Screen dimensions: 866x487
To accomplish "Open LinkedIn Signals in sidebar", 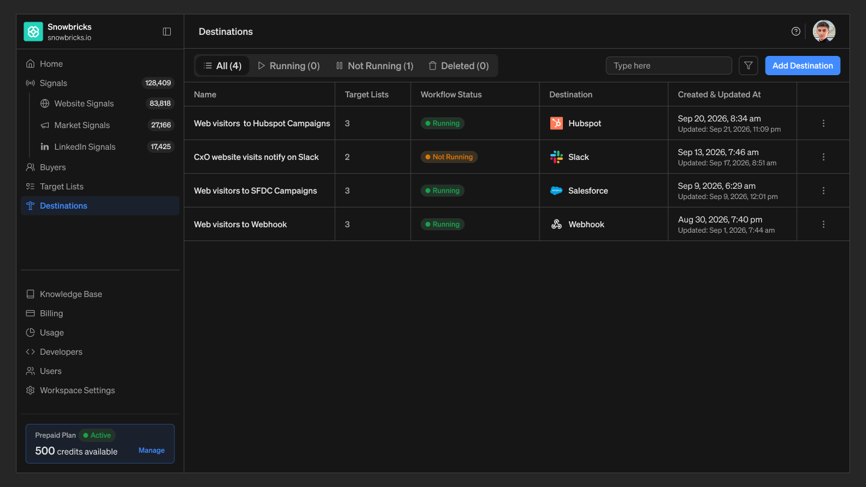I will 107,147.
